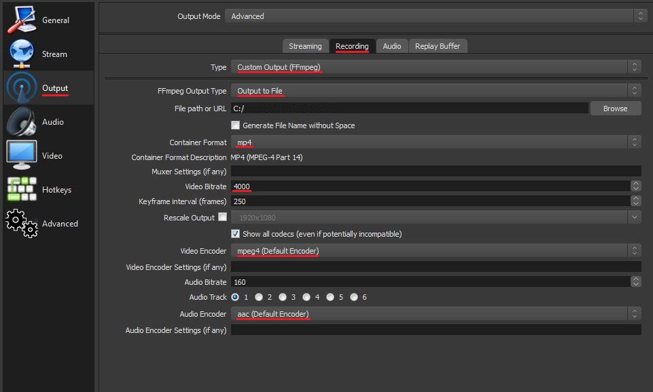Click the MP4 (MPEG-4 Part 14) description text
The height and width of the screenshot is (392, 653).
266,157
